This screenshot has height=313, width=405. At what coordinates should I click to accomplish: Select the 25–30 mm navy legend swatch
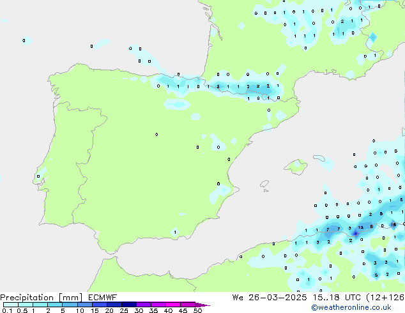pos(129,305)
